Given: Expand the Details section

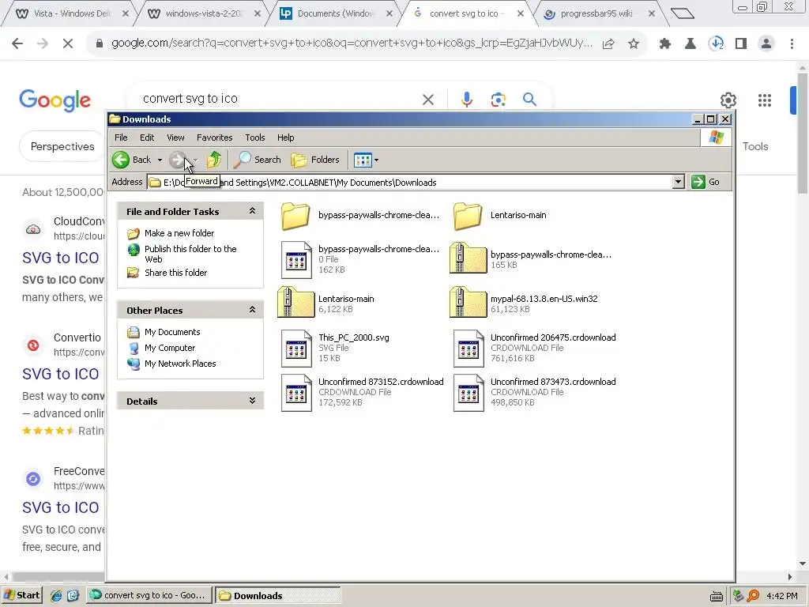Looking at the screenshot, I should coord(252,401).
